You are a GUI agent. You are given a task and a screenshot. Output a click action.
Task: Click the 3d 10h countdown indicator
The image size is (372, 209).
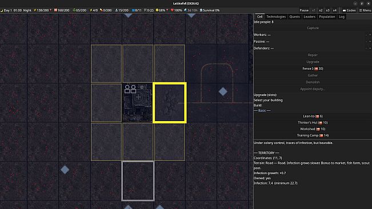click(x=191, y=10)
